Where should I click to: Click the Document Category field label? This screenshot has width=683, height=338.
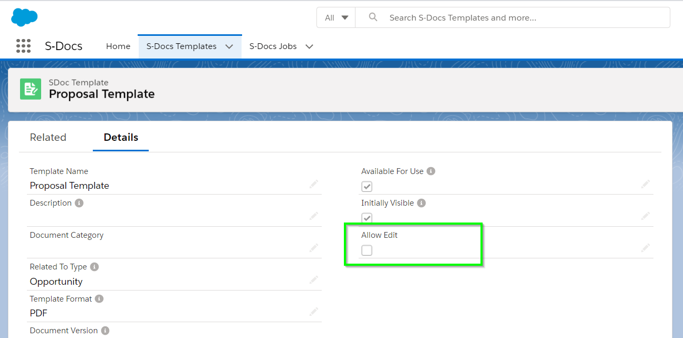(66, 235)
